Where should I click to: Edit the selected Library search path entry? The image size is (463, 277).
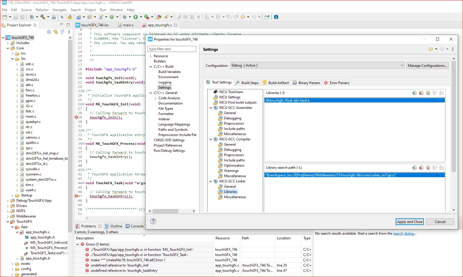428,168
